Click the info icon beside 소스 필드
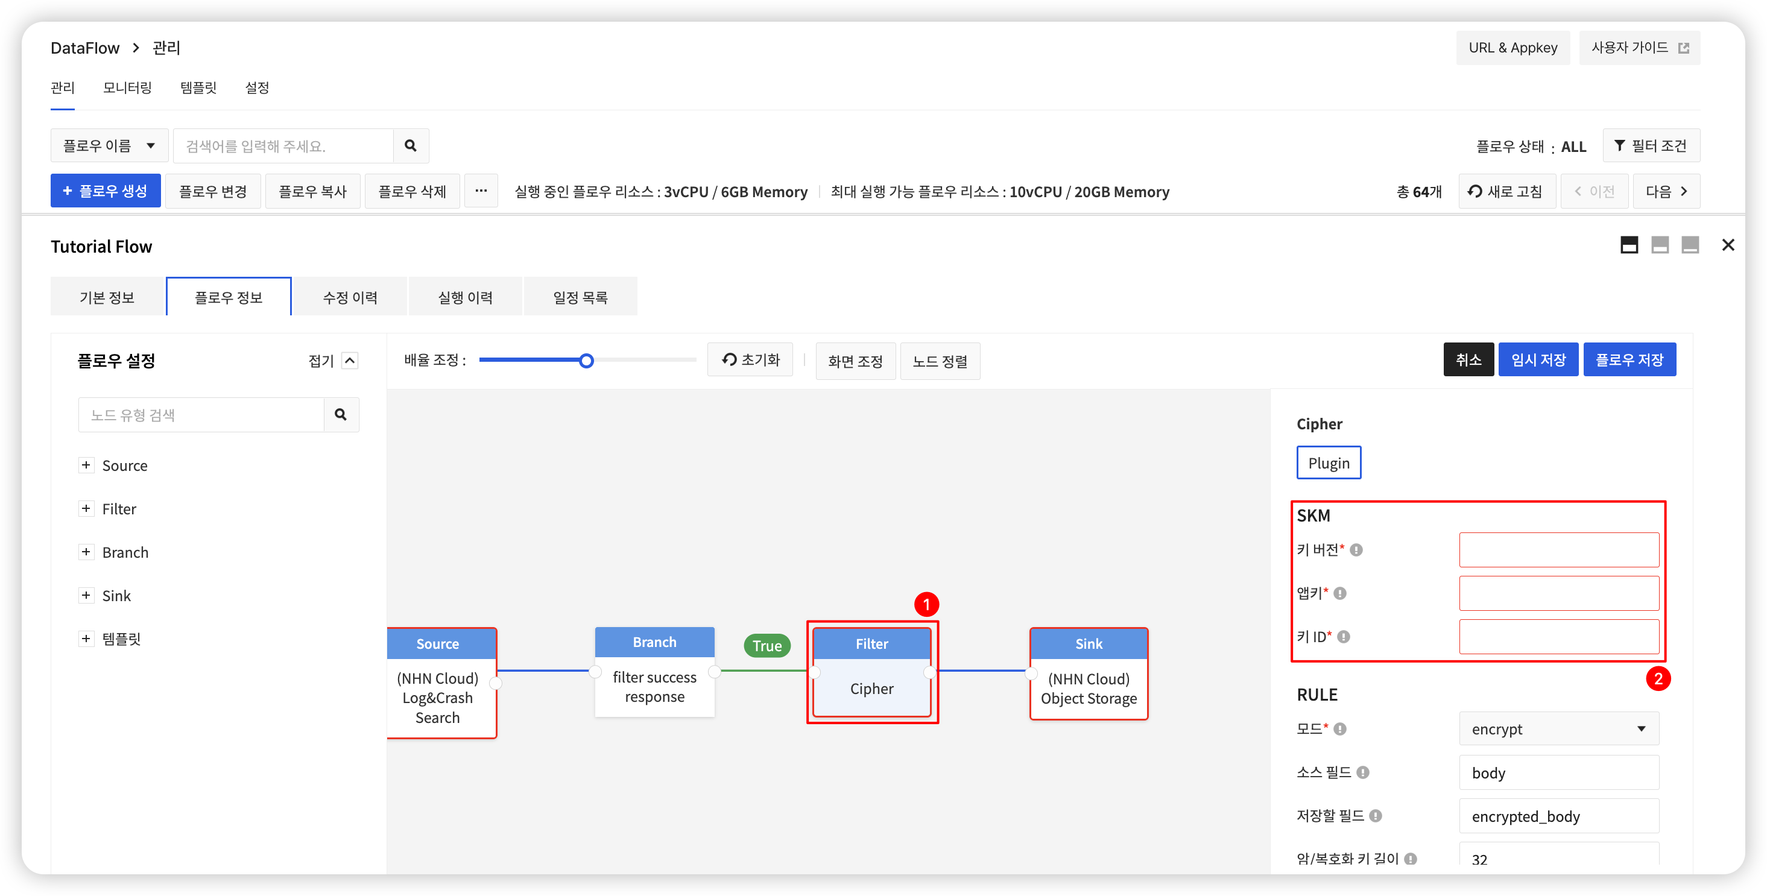 tap(1363, 772)
